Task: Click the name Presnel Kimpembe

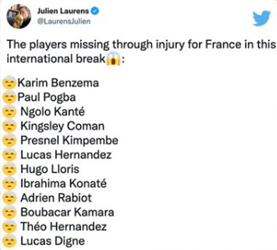Action: tap(69, 140)
